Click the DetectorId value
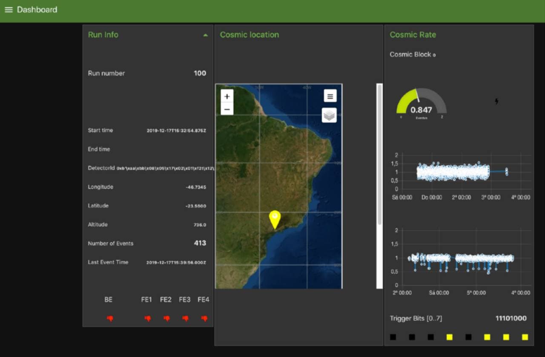545x357 pixels. (165, 168)
